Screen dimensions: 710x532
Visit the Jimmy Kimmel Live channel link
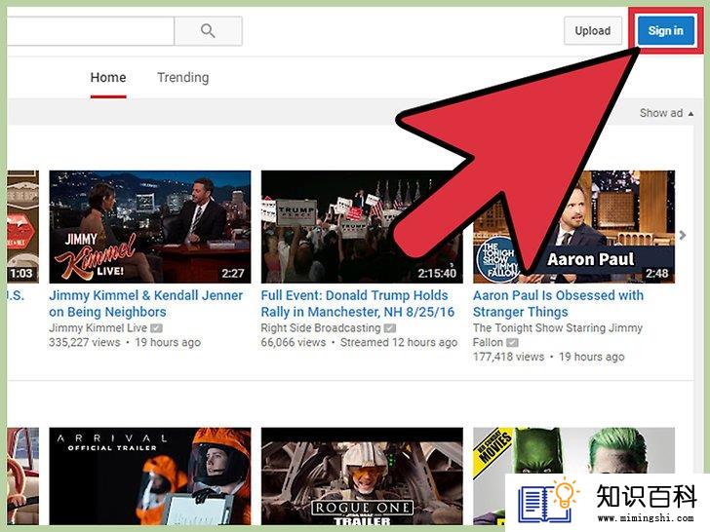(99, 328)
